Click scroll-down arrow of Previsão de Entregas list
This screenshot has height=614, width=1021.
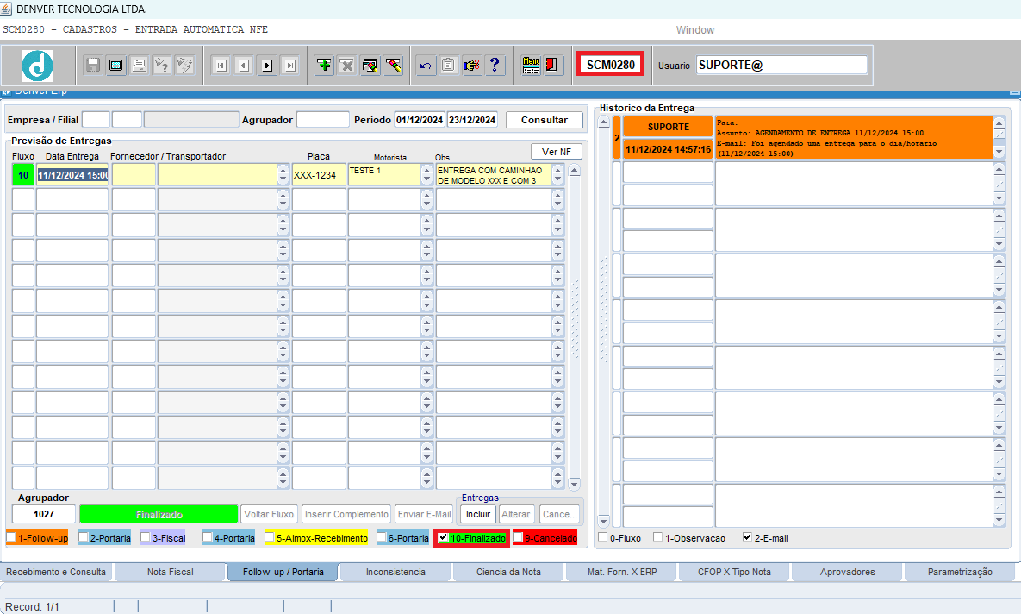pyautogui.click(x=575, y=484)
